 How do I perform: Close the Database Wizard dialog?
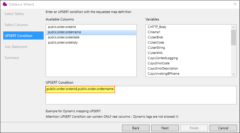tap(235, 4)
